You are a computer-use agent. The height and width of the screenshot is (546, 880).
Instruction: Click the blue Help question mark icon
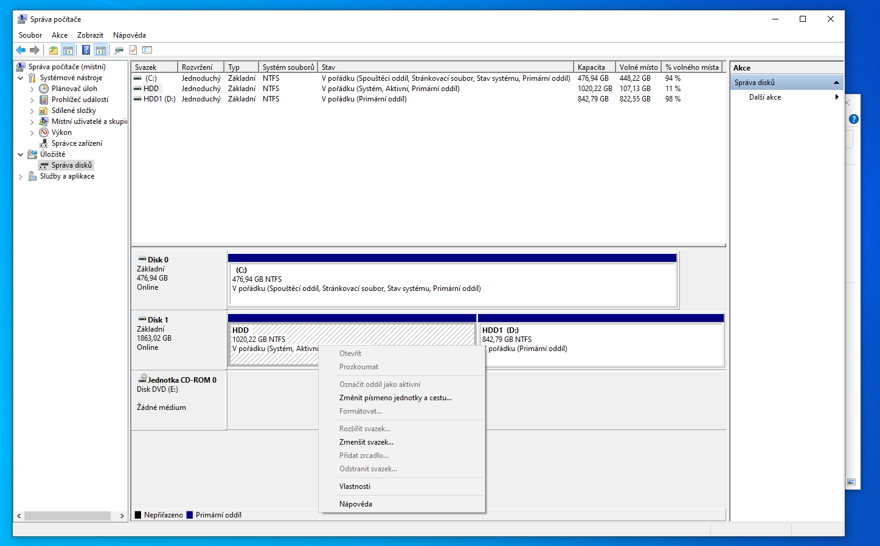click(86, 50)
